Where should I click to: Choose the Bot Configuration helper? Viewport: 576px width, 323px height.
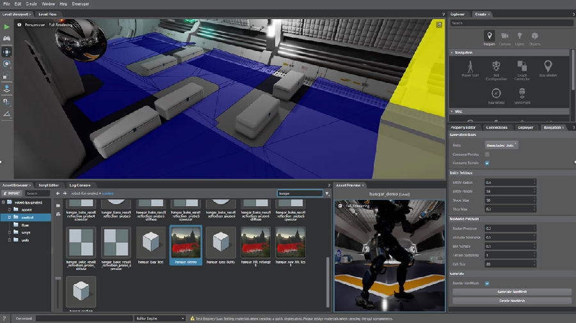coord(496,70)
